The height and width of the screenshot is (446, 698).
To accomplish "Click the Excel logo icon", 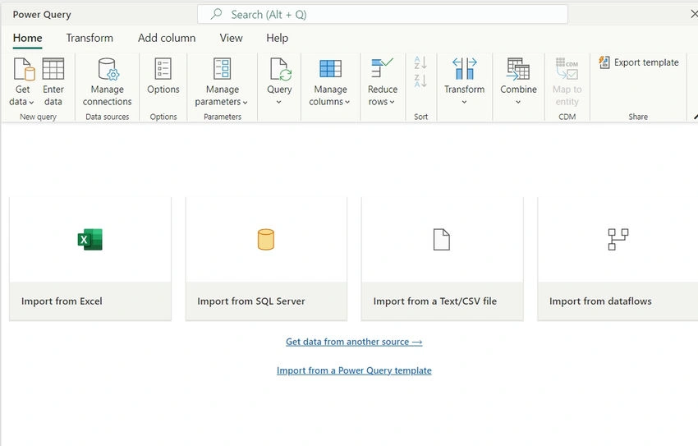I will point(90,240).
